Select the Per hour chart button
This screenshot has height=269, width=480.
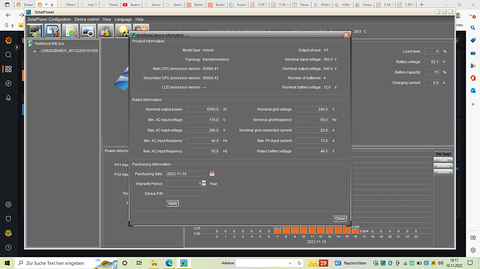443,154
